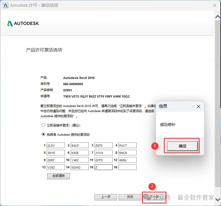Click activation code field 9 containing 28KF
221x206 pixels.
click(56, 160)
